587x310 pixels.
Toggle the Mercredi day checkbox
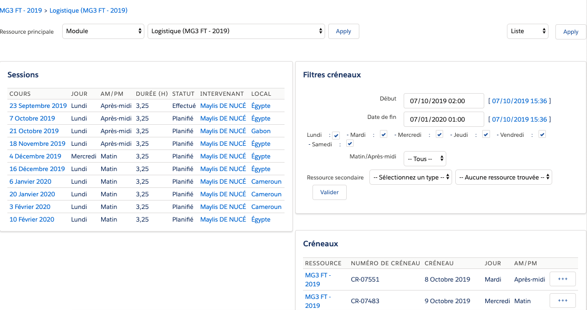[x=439, y=135]
